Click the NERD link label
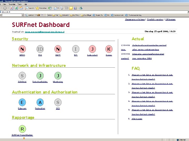 [x=22, y=55]
